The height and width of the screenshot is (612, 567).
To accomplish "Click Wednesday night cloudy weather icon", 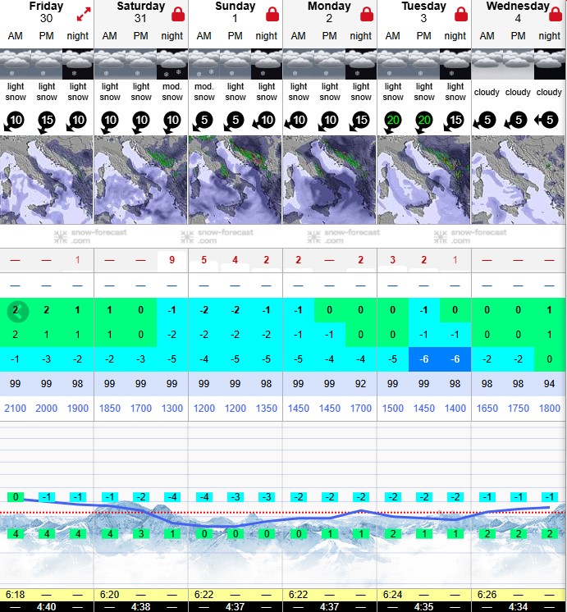I will pyautogui.click(x=550, y=64).
